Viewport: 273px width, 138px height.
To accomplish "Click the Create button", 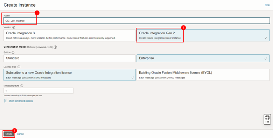I will (9, 134).
